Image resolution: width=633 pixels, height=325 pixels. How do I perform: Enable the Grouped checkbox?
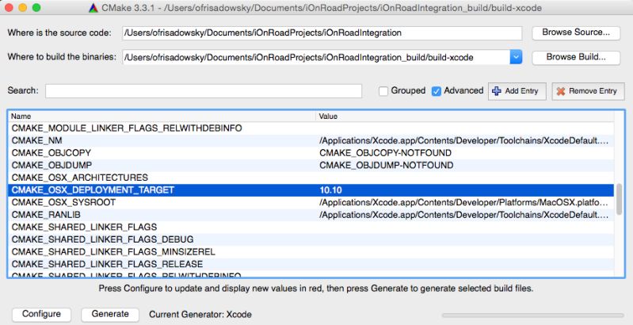[x=383, y=91]
